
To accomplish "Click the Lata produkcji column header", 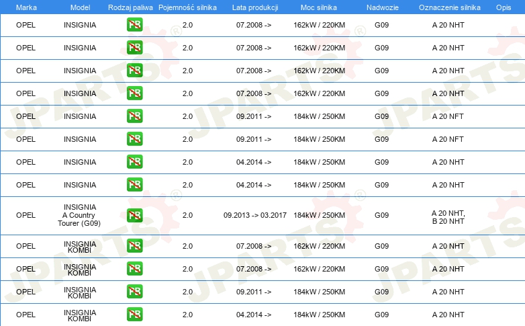I will (255, 7).
